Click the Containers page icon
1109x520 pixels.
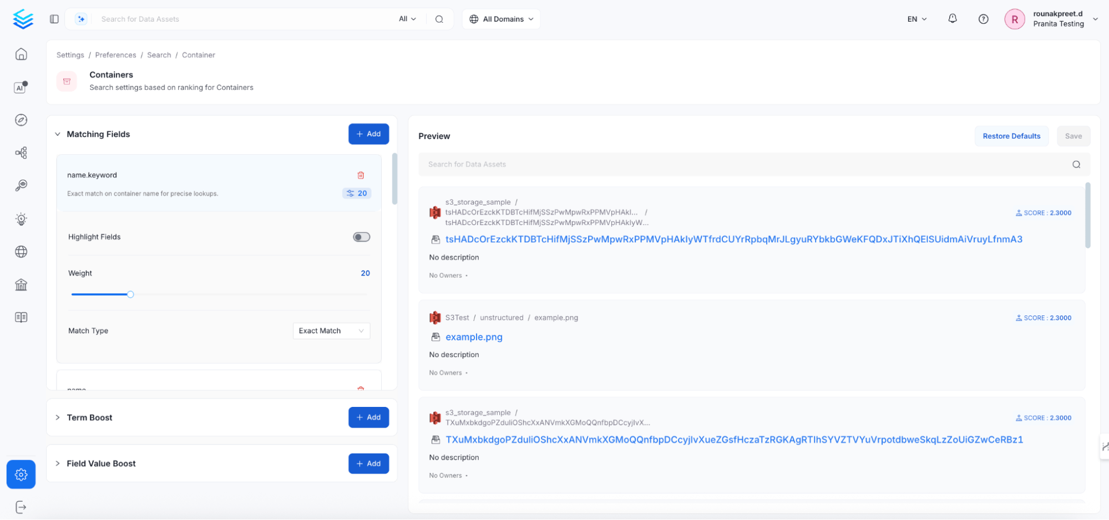point(67,81)
